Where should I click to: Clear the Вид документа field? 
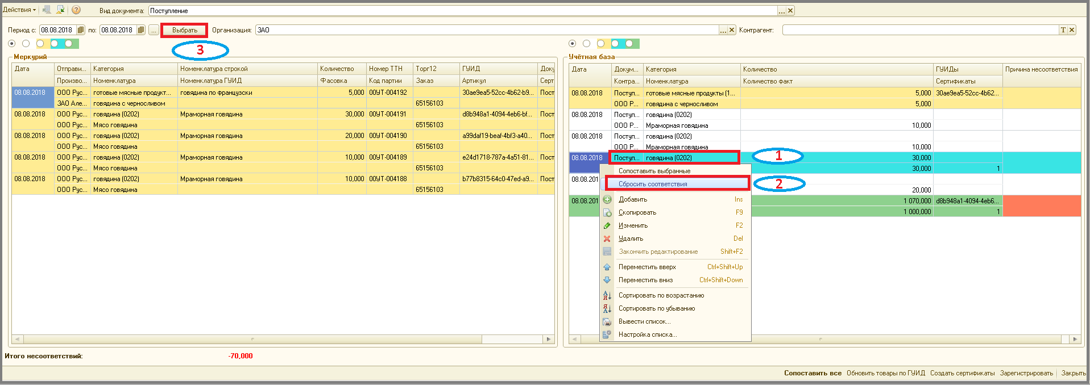790,11
